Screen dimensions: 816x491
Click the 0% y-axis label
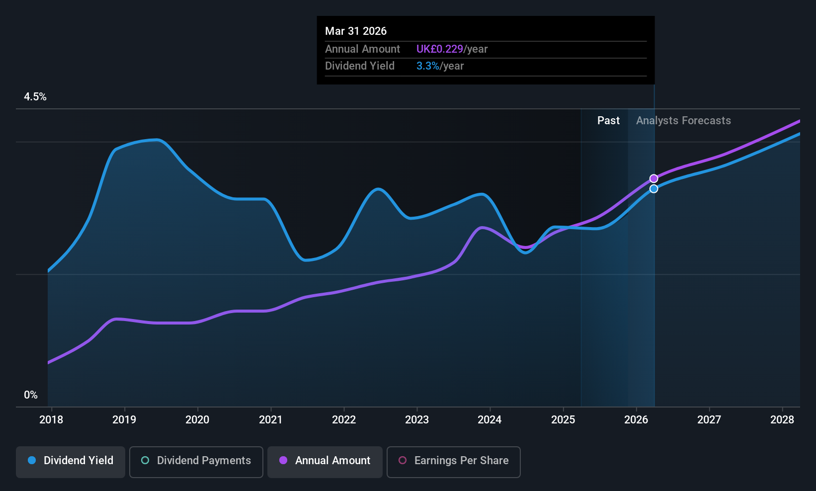tap(31, 395)
